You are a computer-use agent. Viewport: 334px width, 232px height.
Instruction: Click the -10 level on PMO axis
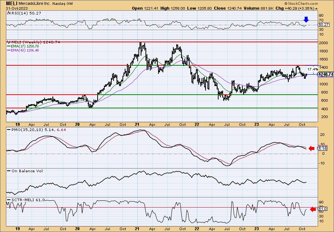coord(322,163)
